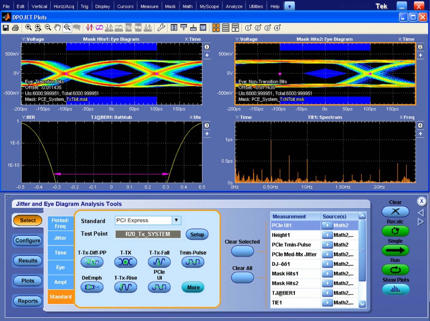
Task: Select the Zoom In magnifier tool
Action: 29,27
